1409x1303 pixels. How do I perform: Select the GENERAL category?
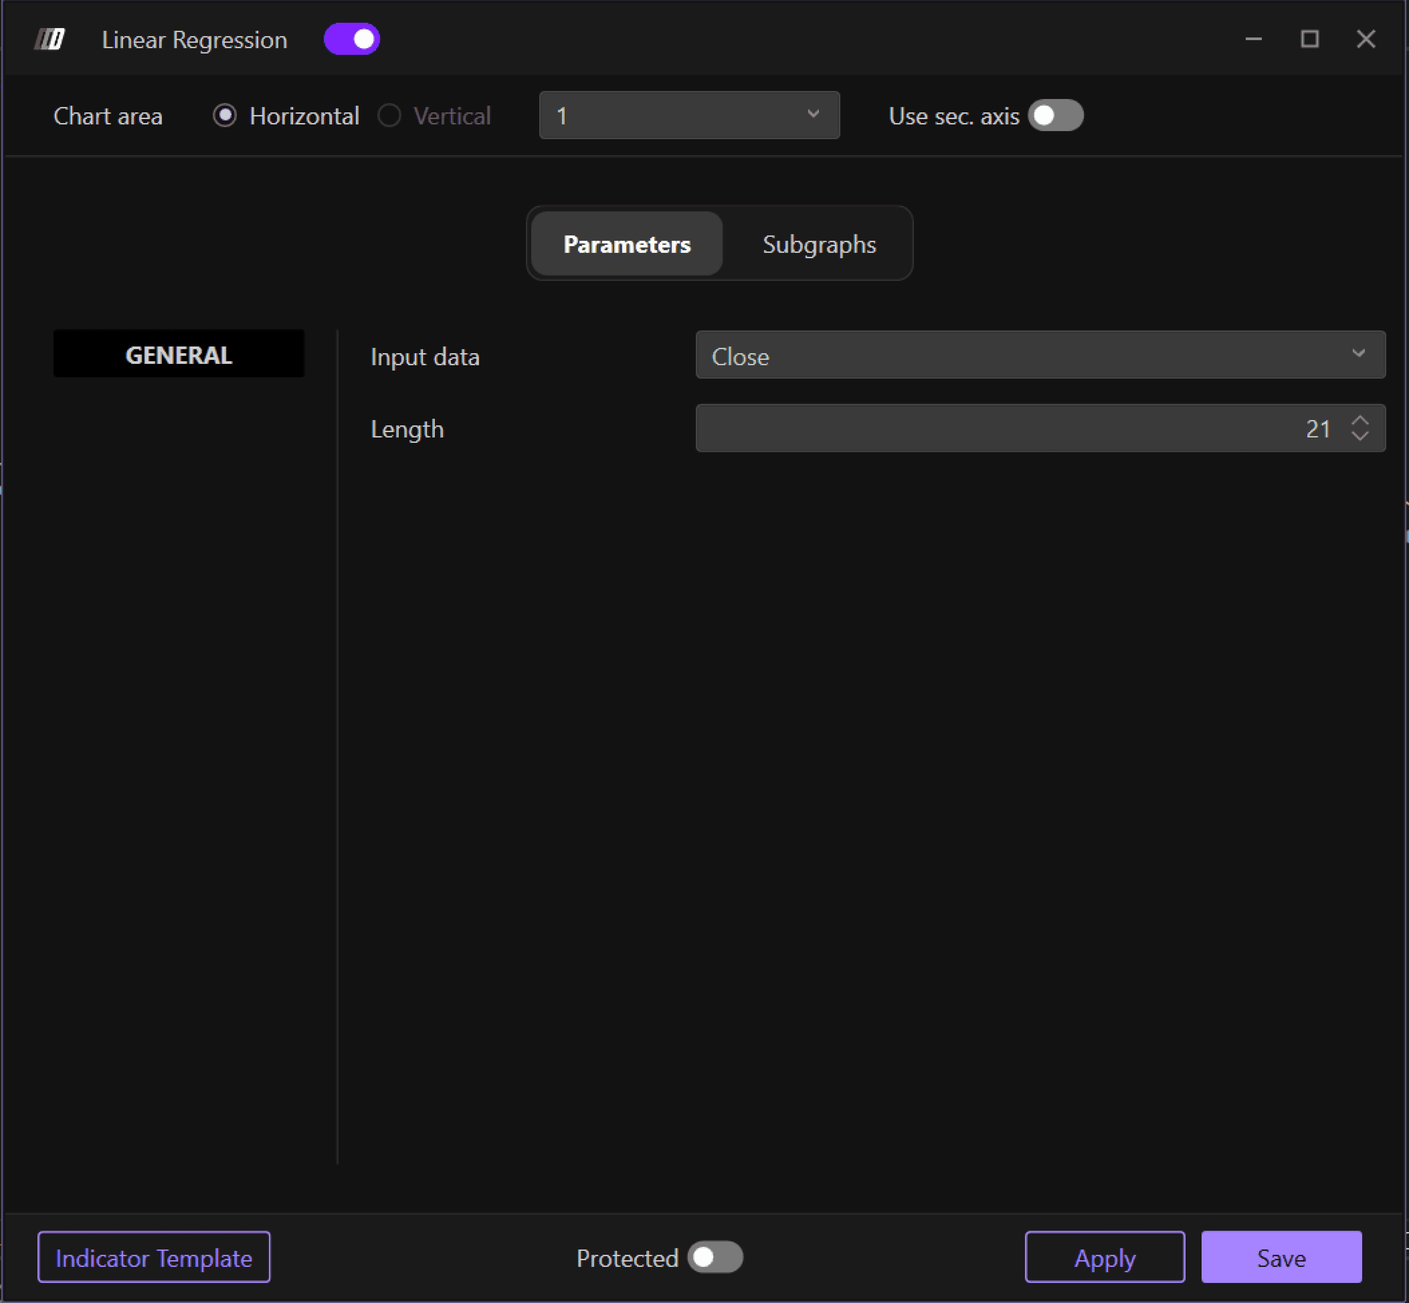click(x=178, y=354)
